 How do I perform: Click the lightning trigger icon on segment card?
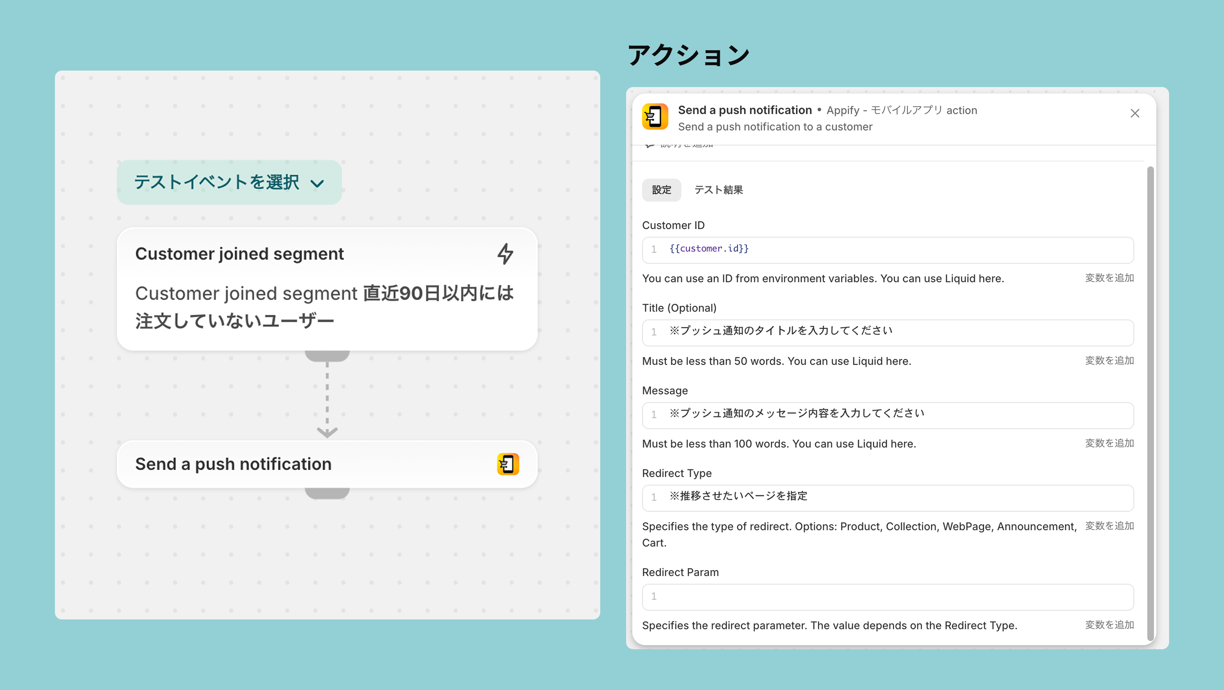[505, 254]
